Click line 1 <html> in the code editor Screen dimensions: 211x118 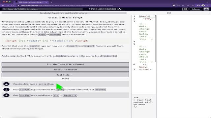[x=144, y=16]
